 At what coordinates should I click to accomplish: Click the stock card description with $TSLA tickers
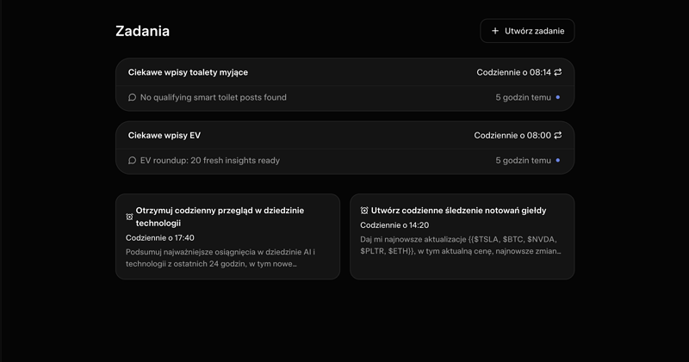tap(461, 245)
